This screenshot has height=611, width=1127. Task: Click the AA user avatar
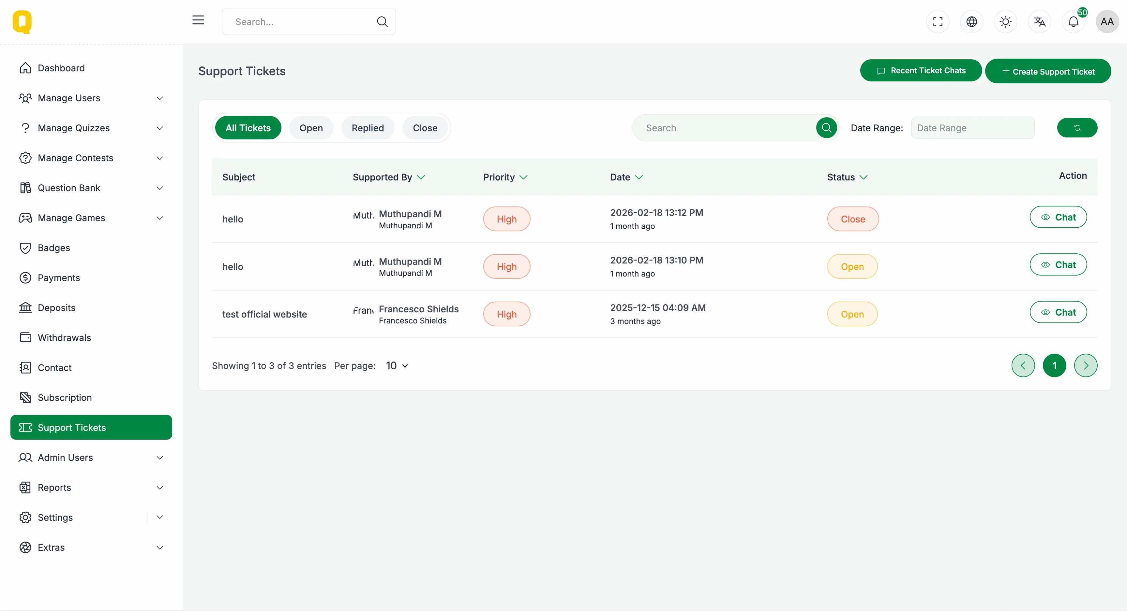(x=1107, y=21)
